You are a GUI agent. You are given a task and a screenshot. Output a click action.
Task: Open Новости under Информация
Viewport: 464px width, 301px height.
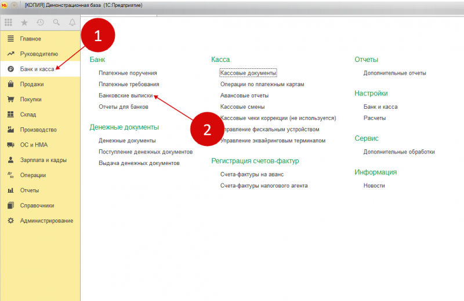[x=374, y=186]
